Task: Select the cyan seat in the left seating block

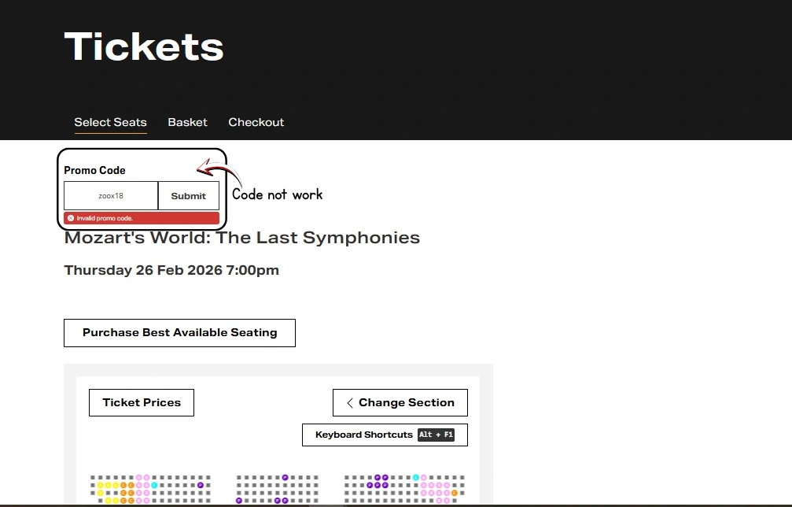Action: pos(153,485)
